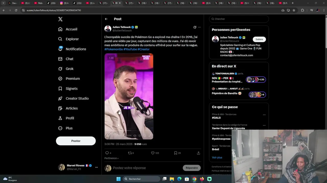Open Marvel fitness account options menu

click(96, 167)
